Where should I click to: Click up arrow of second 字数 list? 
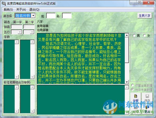point(32,42)
